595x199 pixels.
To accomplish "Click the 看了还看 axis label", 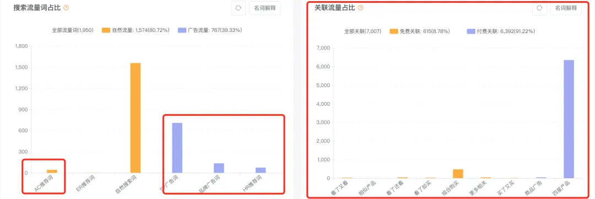I will pos(396,189).
